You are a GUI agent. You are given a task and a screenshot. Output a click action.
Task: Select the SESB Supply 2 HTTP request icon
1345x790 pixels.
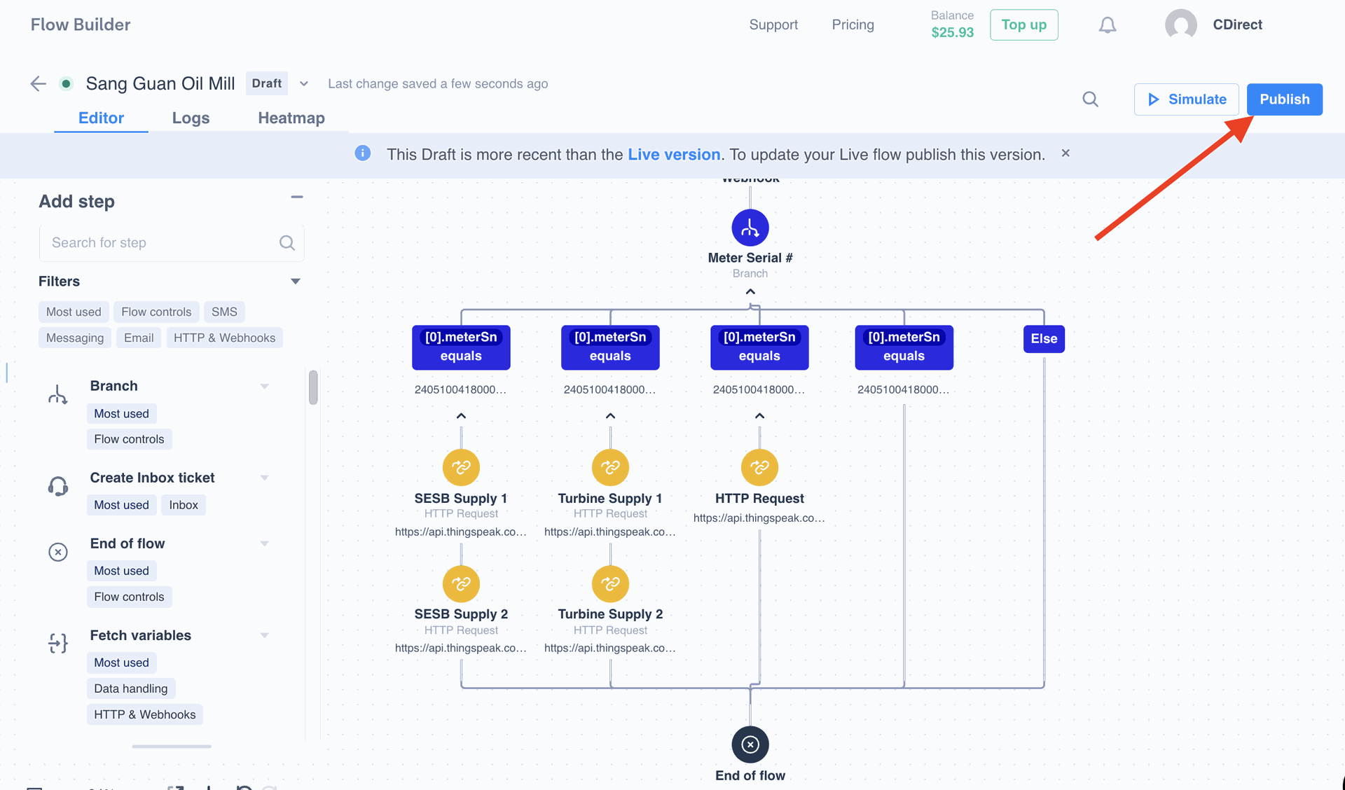pos(461,583)
